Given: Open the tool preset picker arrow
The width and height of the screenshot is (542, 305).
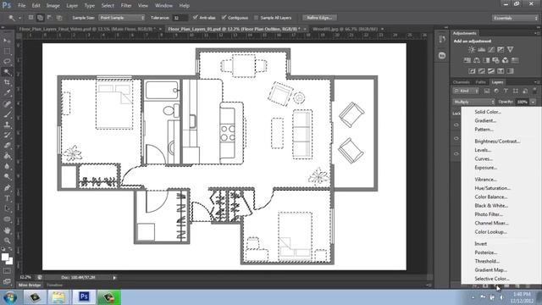Looking at the screenshot, I should (x=19, y=18).
